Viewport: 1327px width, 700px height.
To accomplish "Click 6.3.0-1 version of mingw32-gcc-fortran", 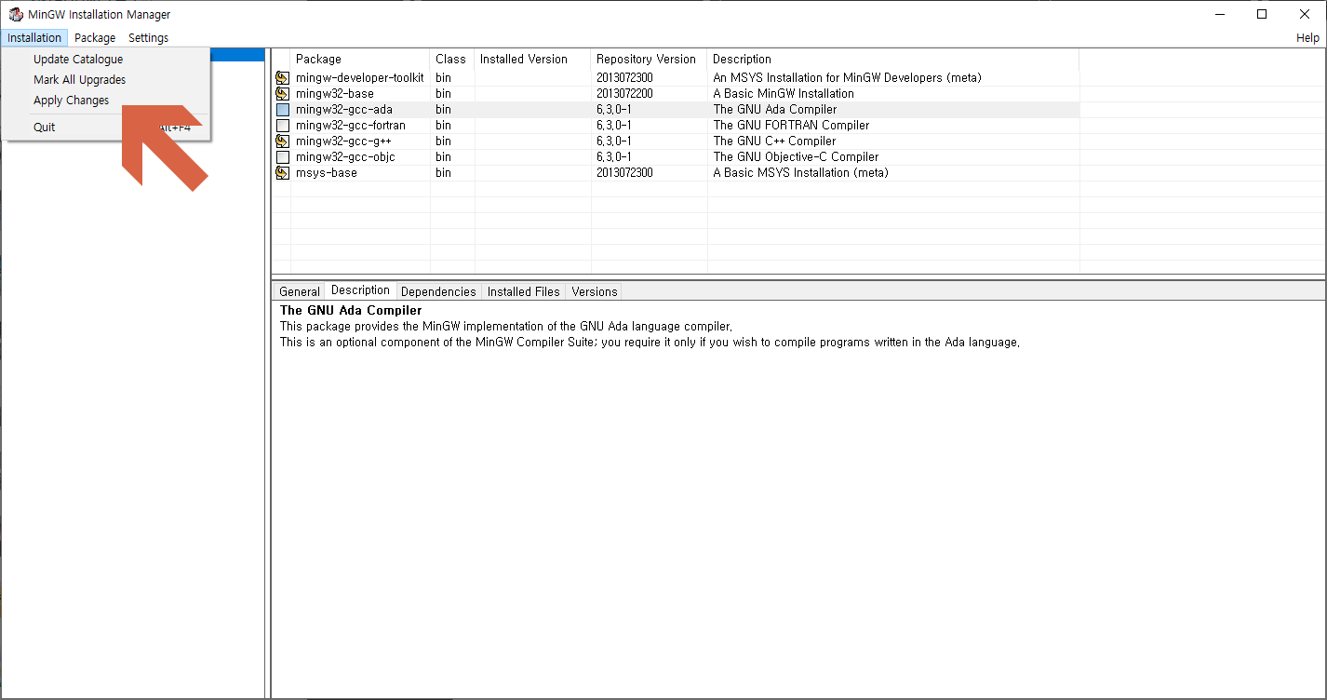I will point(614,126).
